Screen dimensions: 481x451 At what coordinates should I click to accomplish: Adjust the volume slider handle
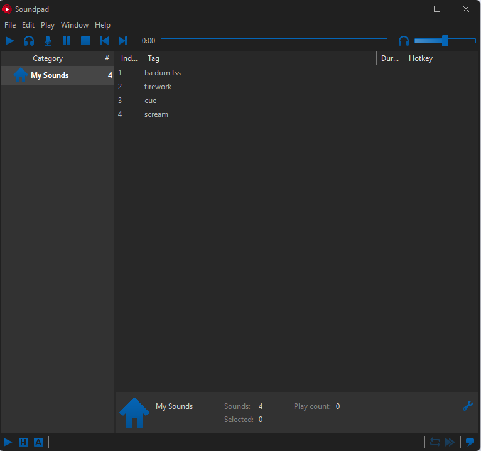pos(445,41)
